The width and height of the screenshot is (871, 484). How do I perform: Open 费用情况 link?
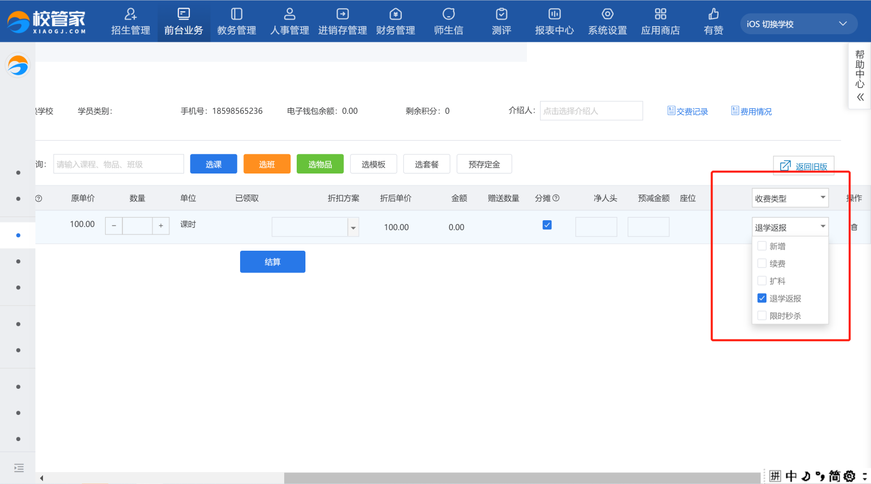[x=751, y=111]
